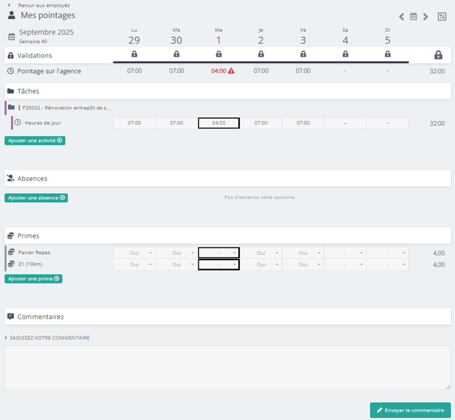The height and width of the screenshot is (420, 455).
Task: Open Z1 (10km) dropdown for Wednesday
Action: pos(219,265)
